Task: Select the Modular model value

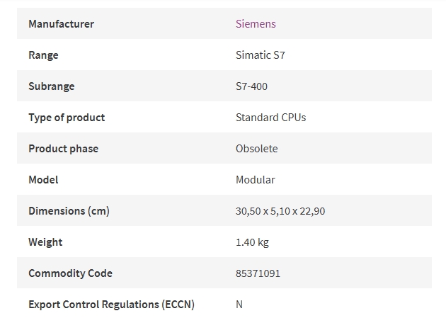Action: point(255,180)
